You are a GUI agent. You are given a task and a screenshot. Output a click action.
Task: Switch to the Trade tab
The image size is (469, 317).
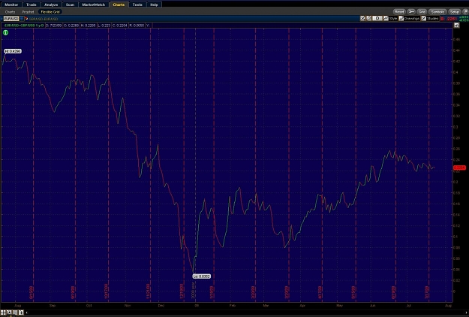coord(31,5)
